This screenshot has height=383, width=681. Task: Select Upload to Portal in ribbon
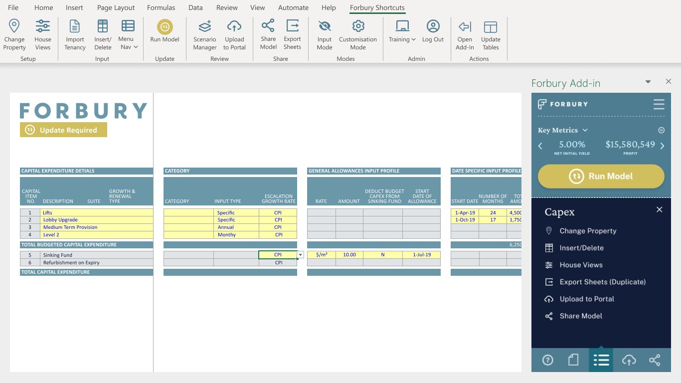tap(234, 34)
